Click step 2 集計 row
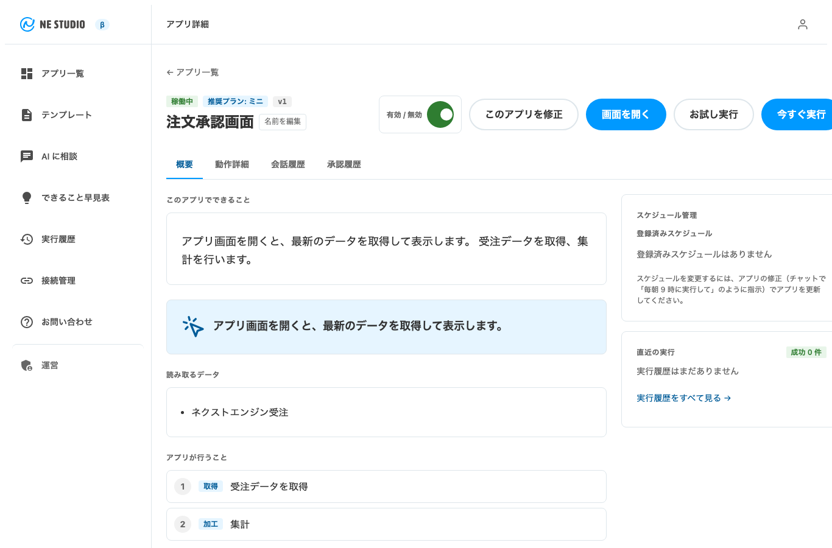 [386, 524]
